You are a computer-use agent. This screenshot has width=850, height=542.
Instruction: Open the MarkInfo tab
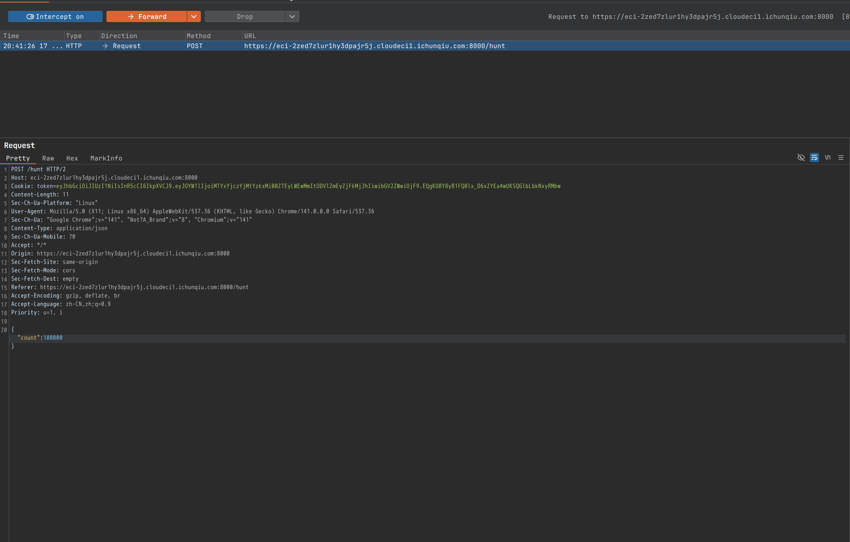point(106,158)
